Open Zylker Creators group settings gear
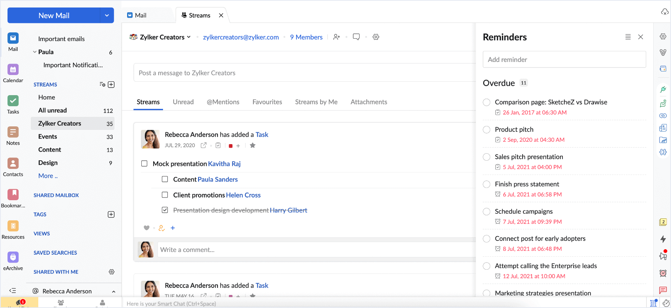This screenshot has height=308, width=671. point(376,37)
